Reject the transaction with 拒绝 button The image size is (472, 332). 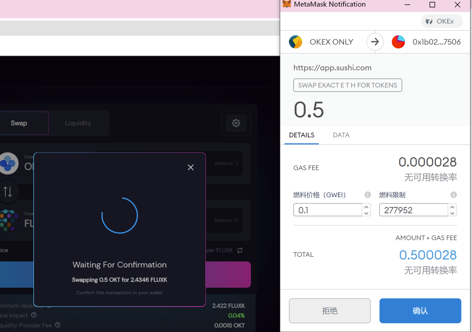pos(330,311)
